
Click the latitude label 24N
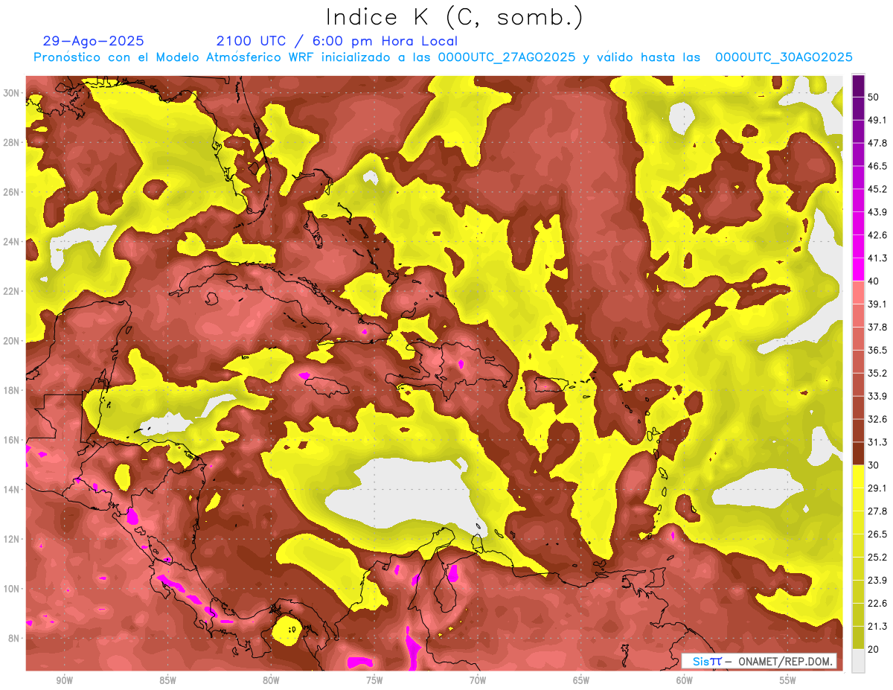tap(11, 241)
